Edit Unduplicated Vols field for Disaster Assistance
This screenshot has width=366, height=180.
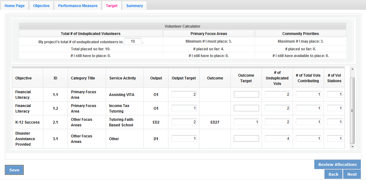click(277, 139)
